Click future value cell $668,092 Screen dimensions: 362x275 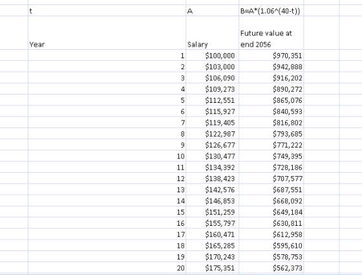click(271, 201)
